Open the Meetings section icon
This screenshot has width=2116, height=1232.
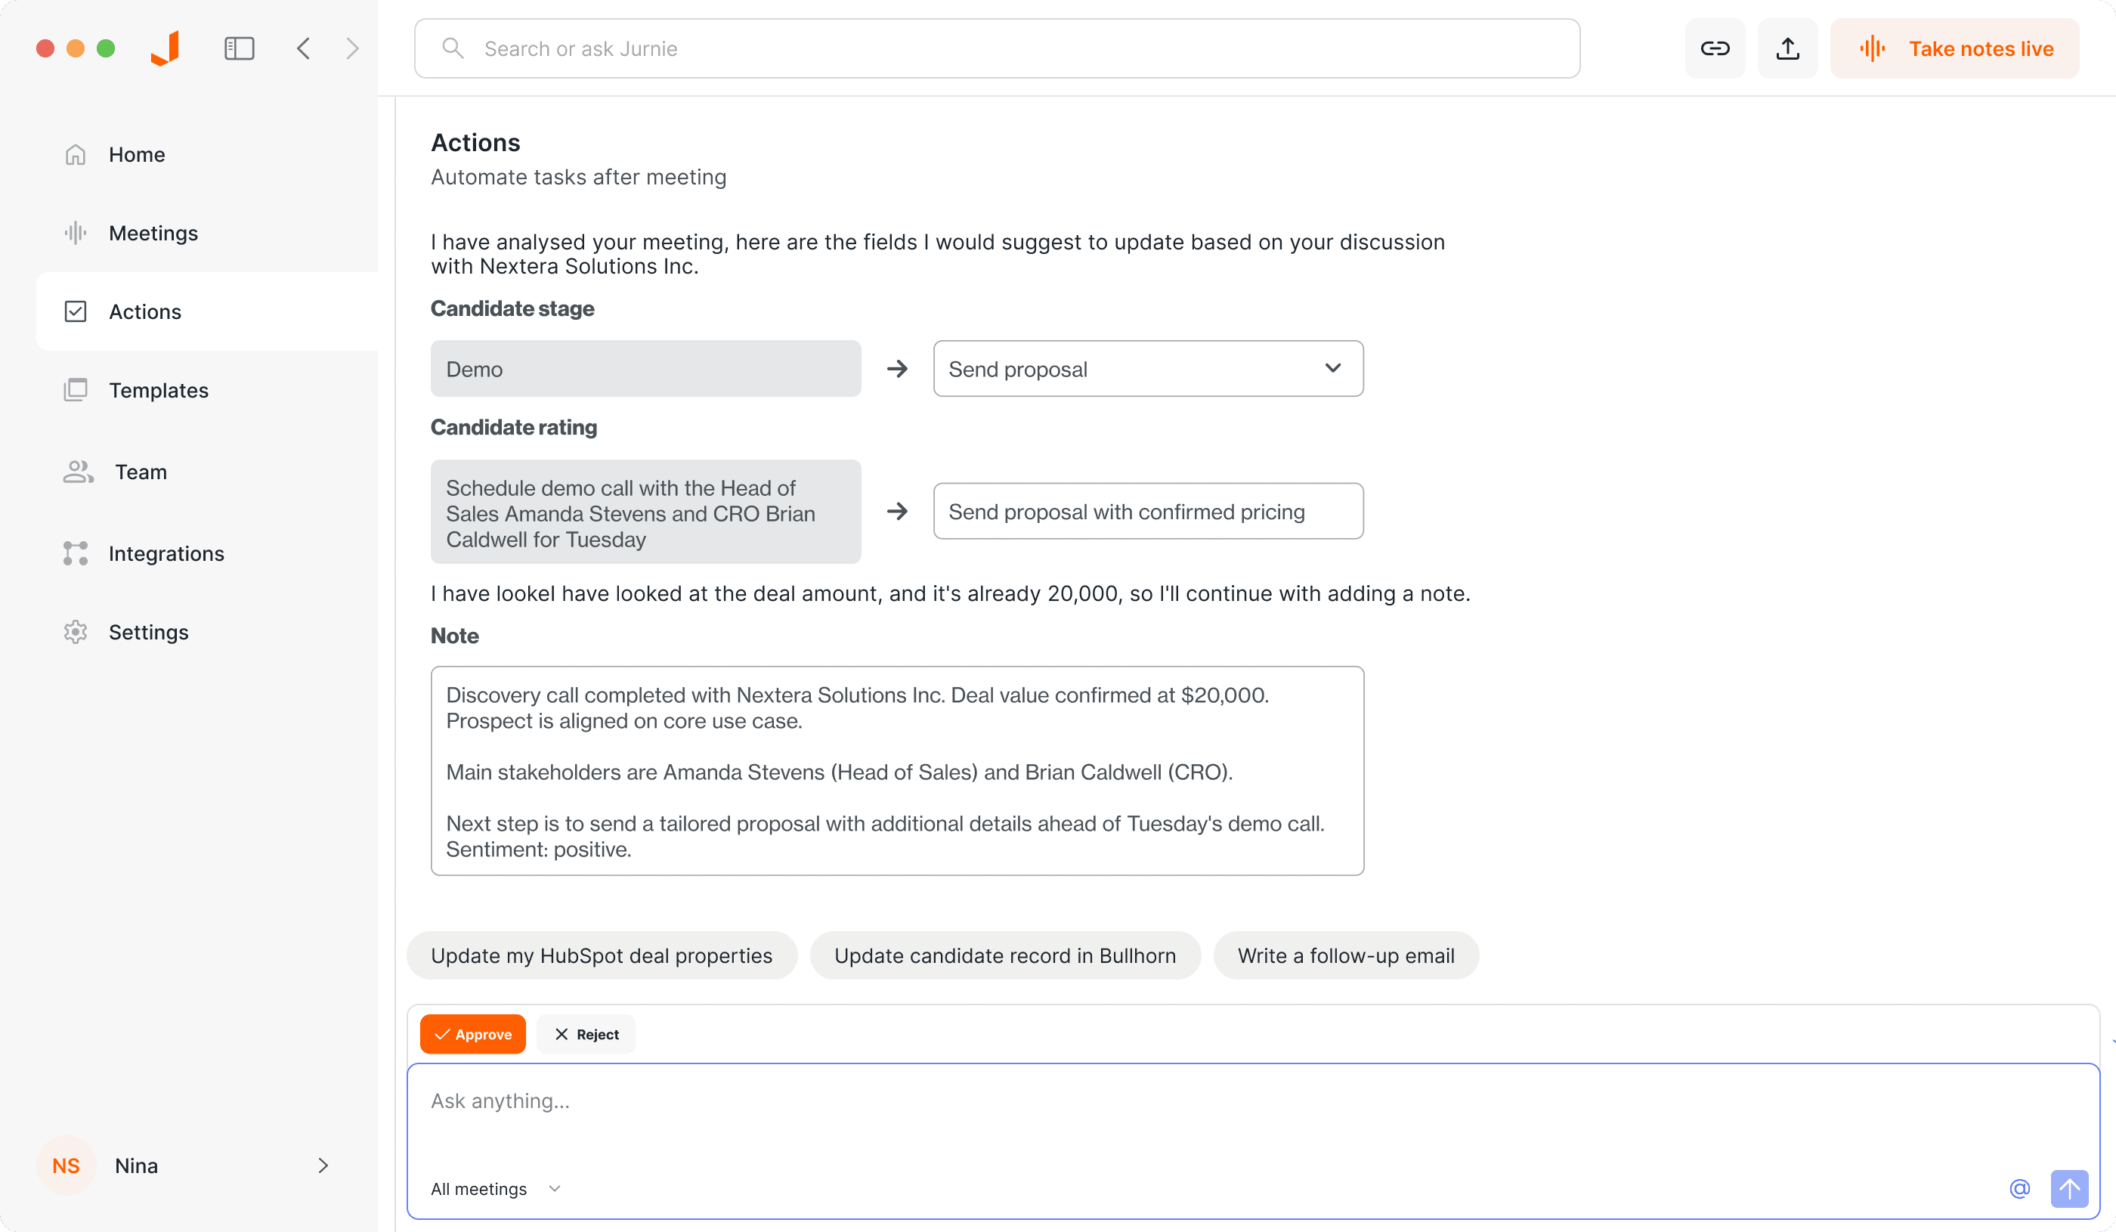click(76, 233)
